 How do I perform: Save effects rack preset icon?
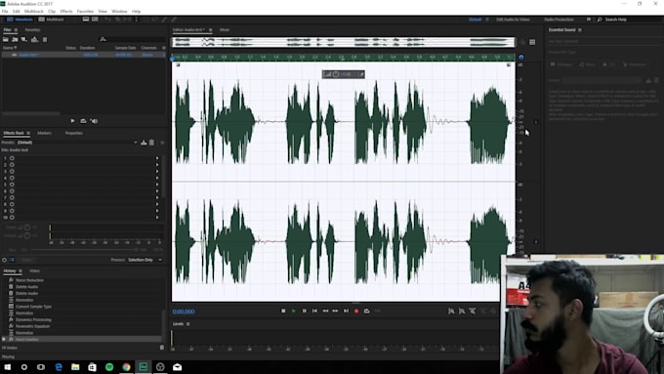click(144, 143)
